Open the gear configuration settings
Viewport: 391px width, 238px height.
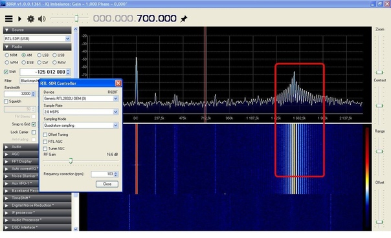click(x=30, y=19)
